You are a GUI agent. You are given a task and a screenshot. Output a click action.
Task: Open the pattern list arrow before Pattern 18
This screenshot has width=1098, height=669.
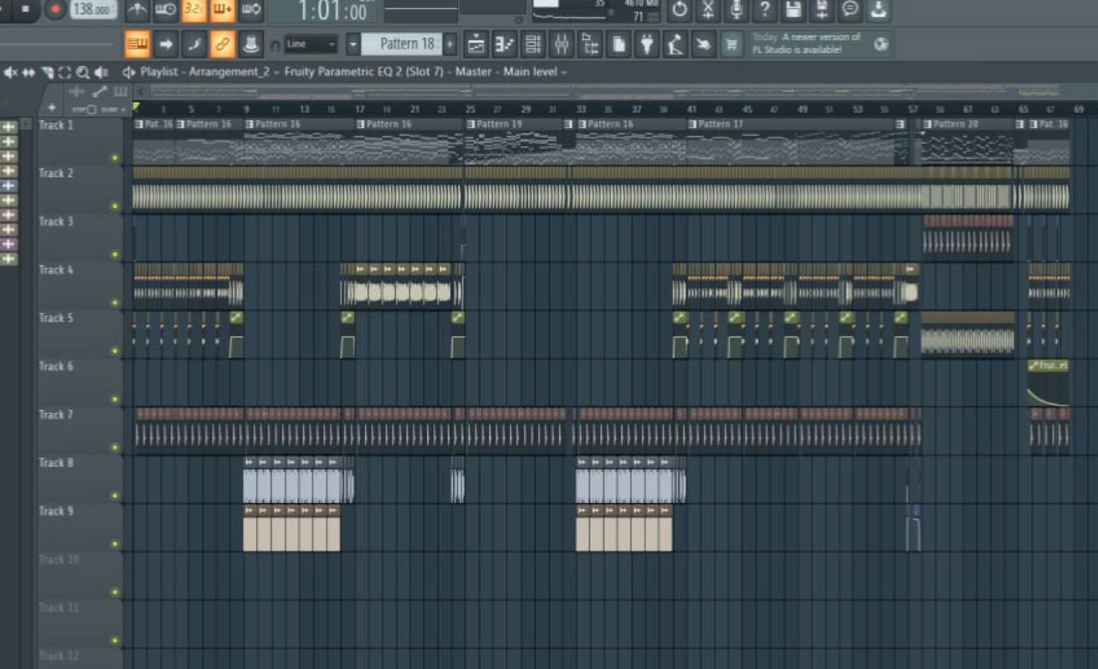pyautogui.click(x=353, y=44)
